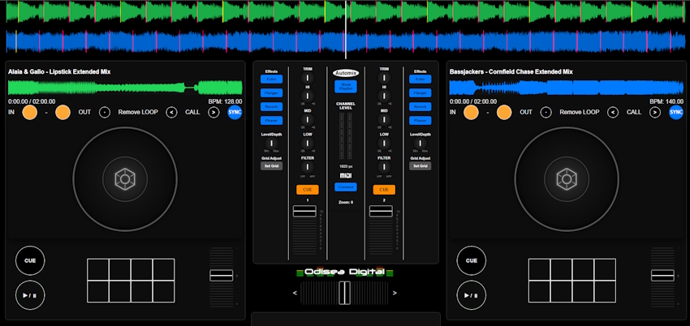
Task: Click previous CALL arrow on right deck
Action: point(613,113)
